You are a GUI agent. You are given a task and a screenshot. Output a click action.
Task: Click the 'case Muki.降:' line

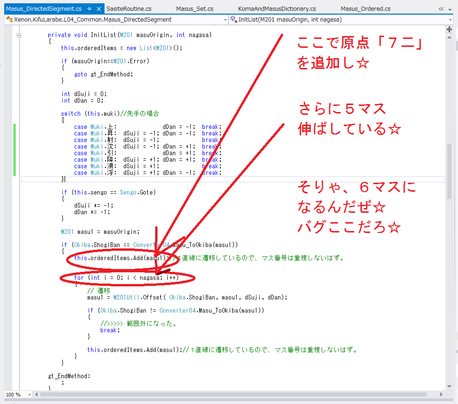[x=148, y=159]
